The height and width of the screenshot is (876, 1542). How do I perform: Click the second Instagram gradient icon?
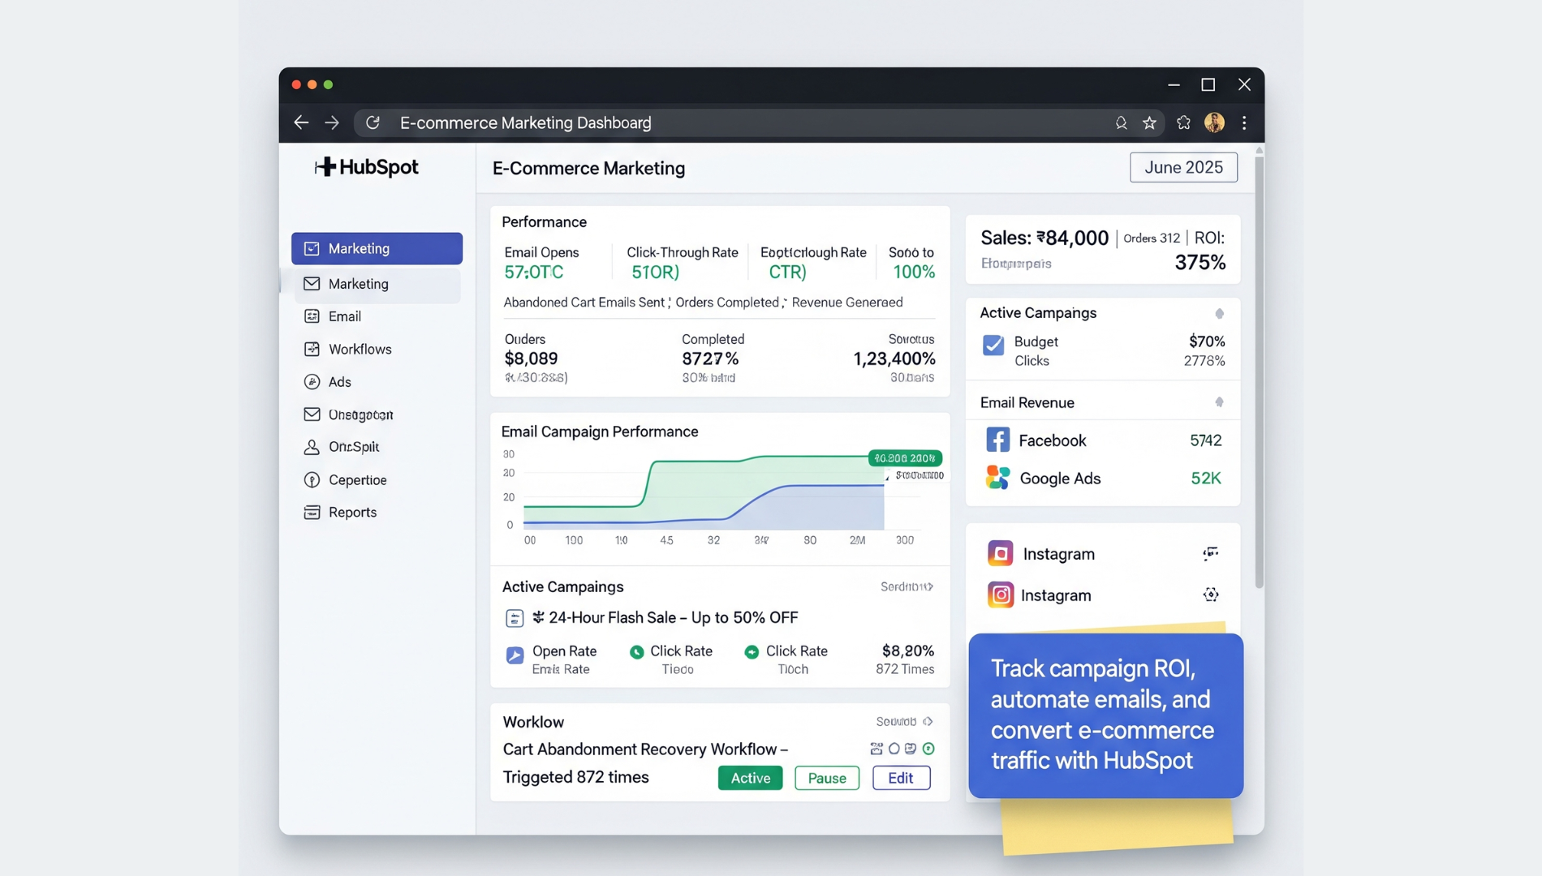coord(1000,595)
